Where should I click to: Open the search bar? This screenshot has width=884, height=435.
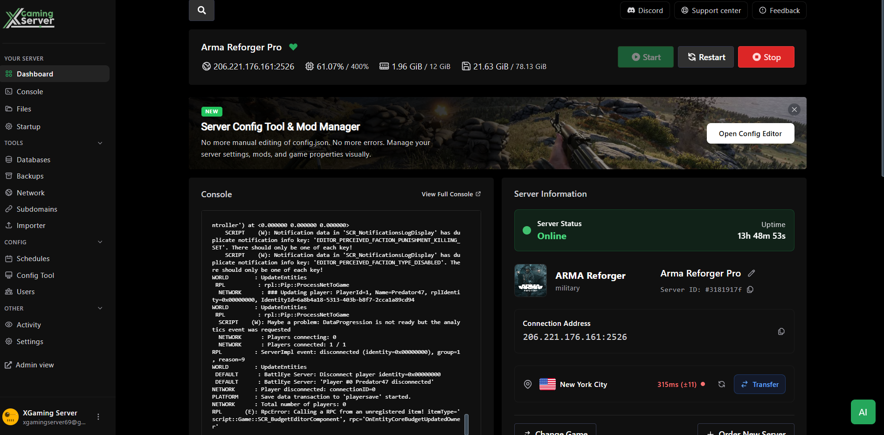click(x=201, y=10)
